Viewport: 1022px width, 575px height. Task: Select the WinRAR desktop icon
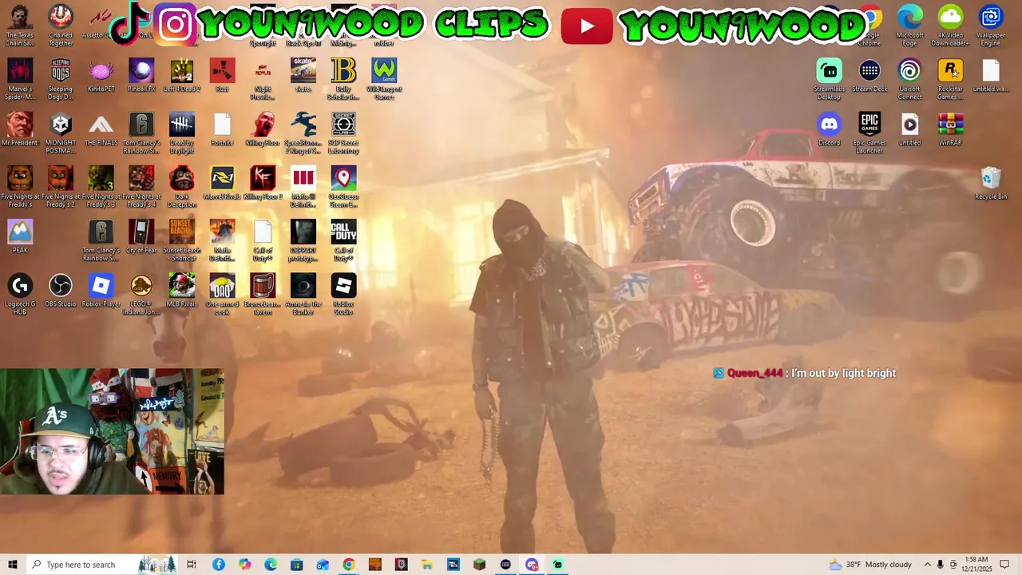(x=950, y=129)
